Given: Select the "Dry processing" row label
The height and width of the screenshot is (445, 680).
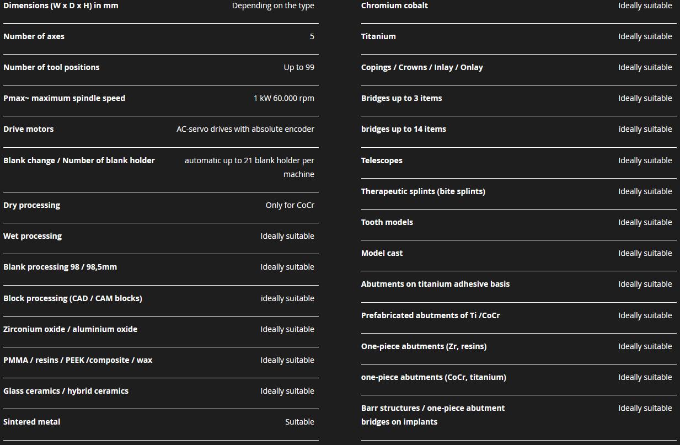Looking at the screenshot, I should point(31,205).
